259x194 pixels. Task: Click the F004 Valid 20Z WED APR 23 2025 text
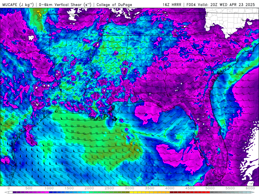tap(221, 5)
